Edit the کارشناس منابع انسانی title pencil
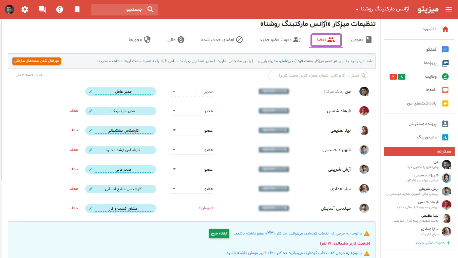 point(91,189)
